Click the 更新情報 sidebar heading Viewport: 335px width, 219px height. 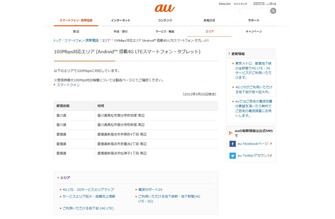tap(238, 54)
